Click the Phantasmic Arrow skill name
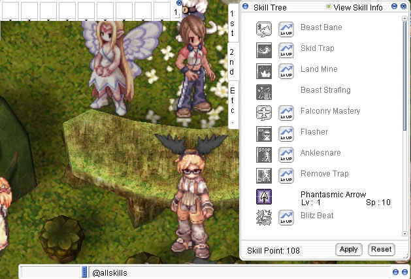This screenshot has height=279, width=411. click(x=333, y=194)
